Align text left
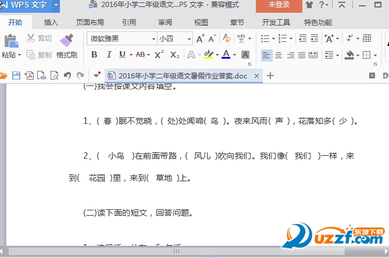 (x=266, y=55)
